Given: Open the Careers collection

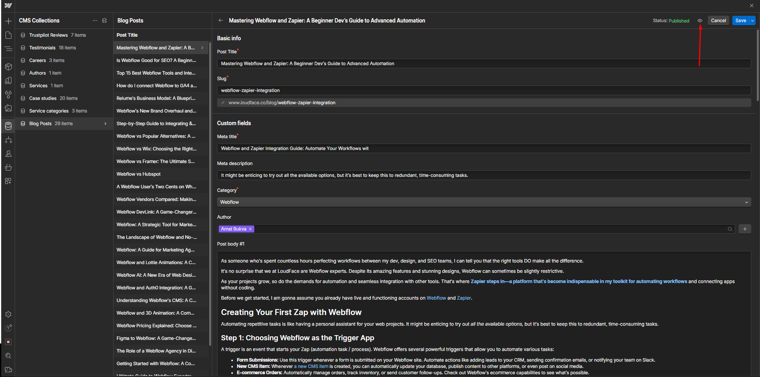Looking at the screenshot, I should [x=64, y=60].
